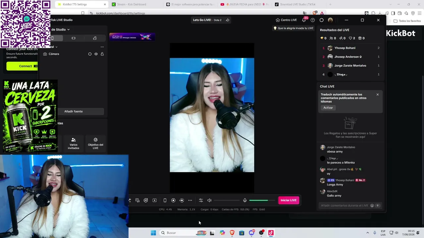Screen dimensions: 424x238
Task: Open TikTok LIVE Studio settings gear
Action: (321, 20)
